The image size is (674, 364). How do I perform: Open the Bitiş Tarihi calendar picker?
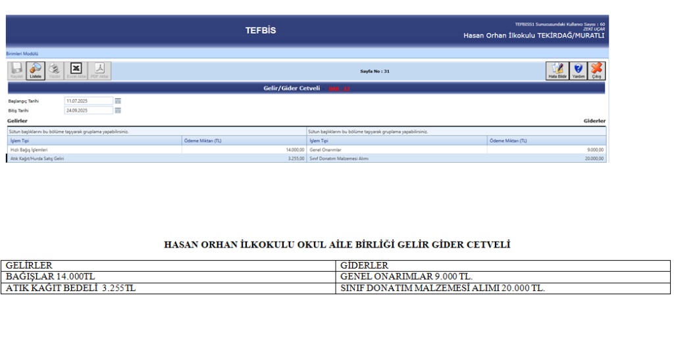(118, 111)
